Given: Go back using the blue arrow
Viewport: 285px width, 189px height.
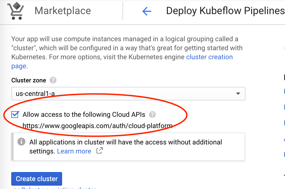Looking at the screenshot, I should coord(147,11).
